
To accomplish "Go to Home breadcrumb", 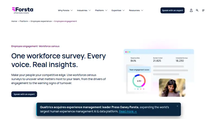I will (x=14, y=21).
